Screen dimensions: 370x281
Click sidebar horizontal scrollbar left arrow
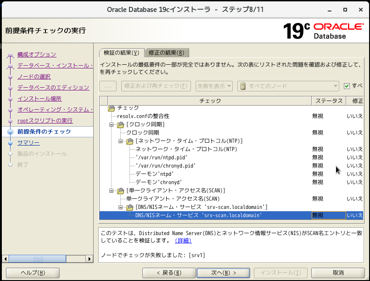[6, 259]
